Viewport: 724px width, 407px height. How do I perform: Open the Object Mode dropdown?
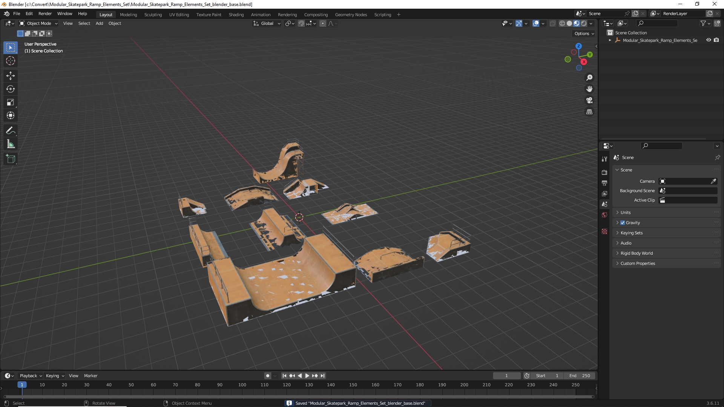[38, 23]
